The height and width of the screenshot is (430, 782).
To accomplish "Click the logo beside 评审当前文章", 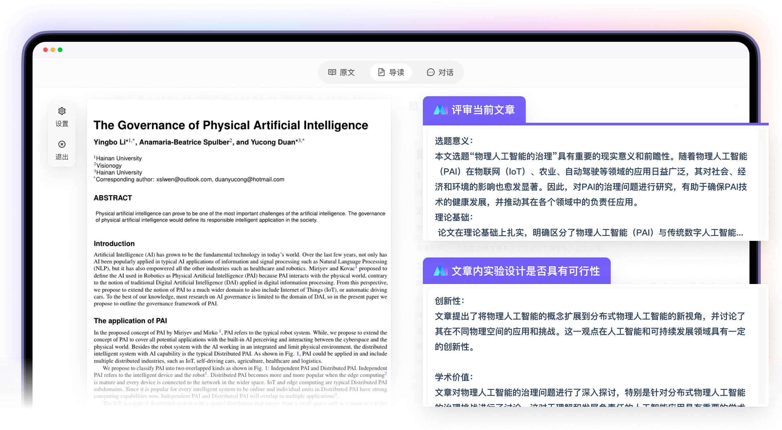I will pos(440,110).
